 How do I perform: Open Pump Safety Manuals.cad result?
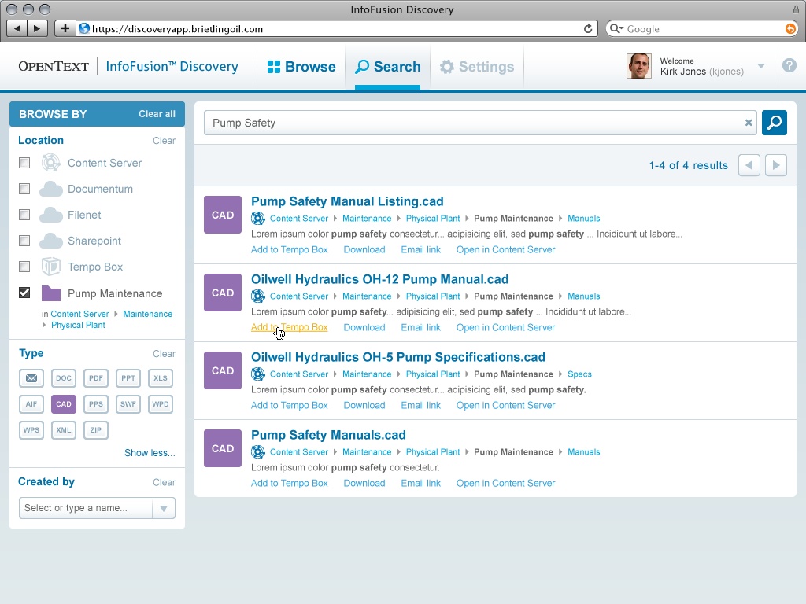tap(328, 435)
